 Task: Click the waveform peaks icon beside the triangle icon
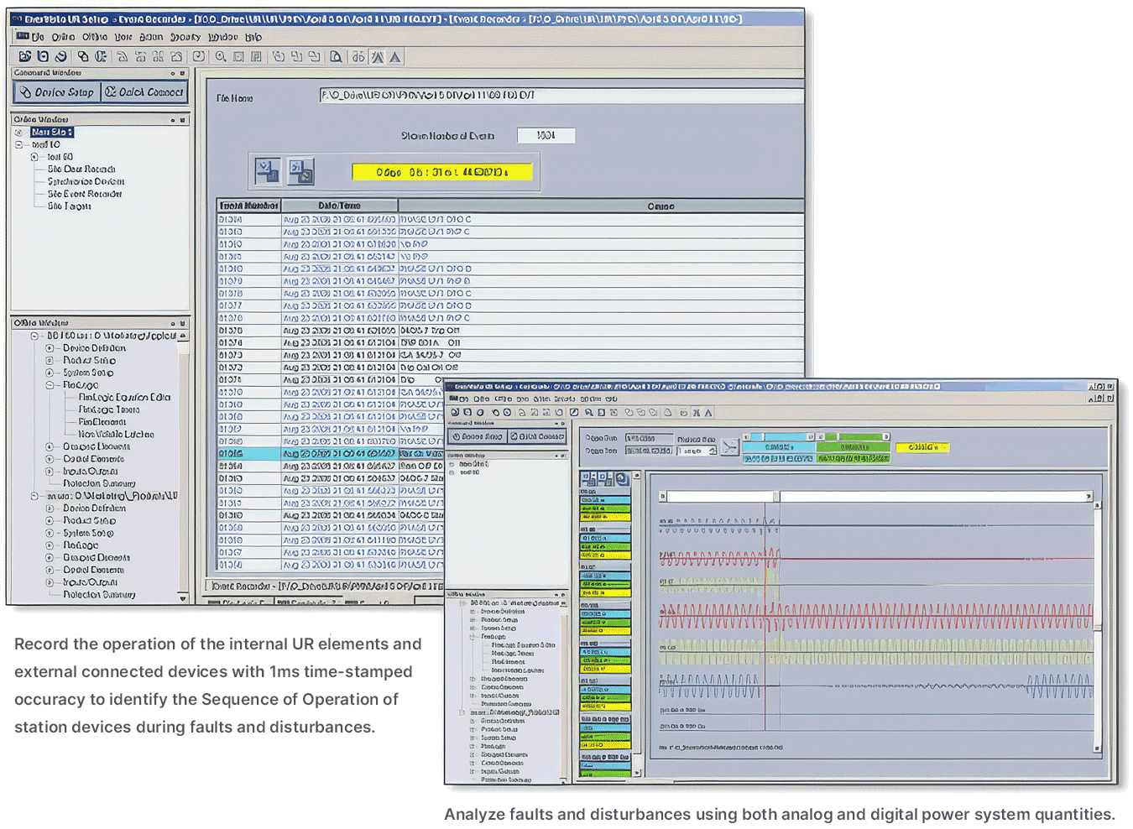378,56
